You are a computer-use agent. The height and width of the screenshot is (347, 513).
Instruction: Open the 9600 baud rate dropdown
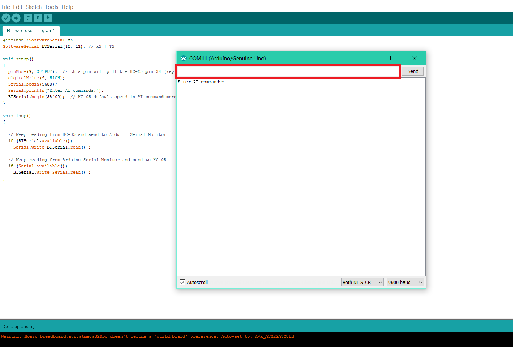click(x=405, y=282)
